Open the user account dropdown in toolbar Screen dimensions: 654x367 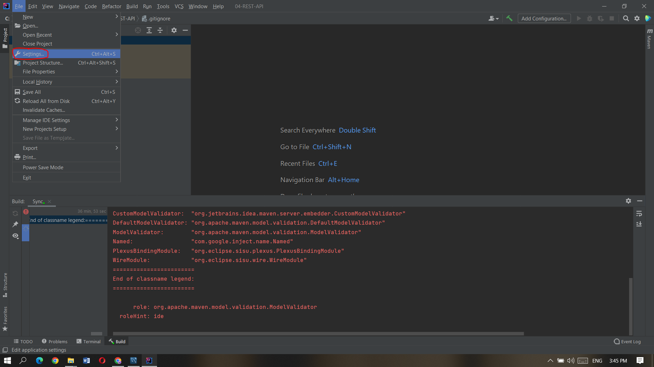click(x=493, y=18)
